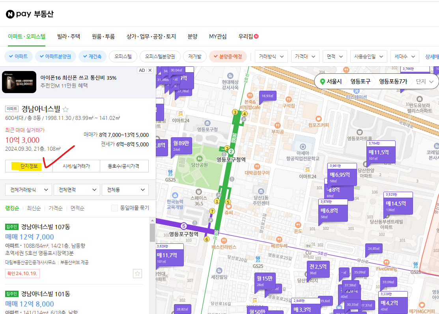
Task: Click a GS25 store icon on the map
Action: pyautogui.click(x=170, y=172)
